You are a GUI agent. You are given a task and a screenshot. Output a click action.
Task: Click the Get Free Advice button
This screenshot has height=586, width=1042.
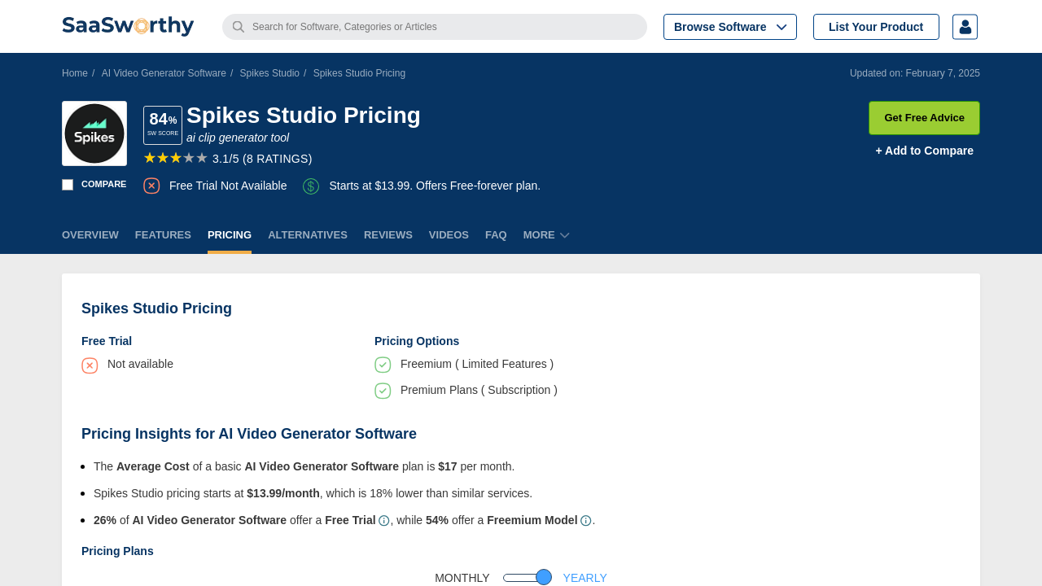(924, 118)
